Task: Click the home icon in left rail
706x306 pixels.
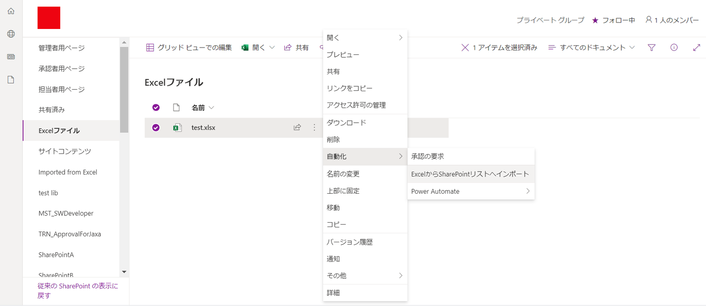Action: click(x=11, y=11)
